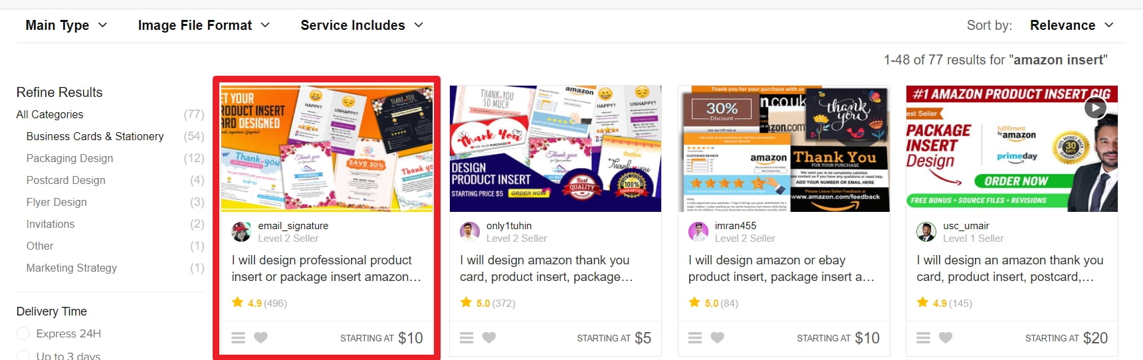Image resolution: width=1143 pixels, height=360 pixels.
Task: Play the usc_umair gig video
Action: tap(1095, 108)
